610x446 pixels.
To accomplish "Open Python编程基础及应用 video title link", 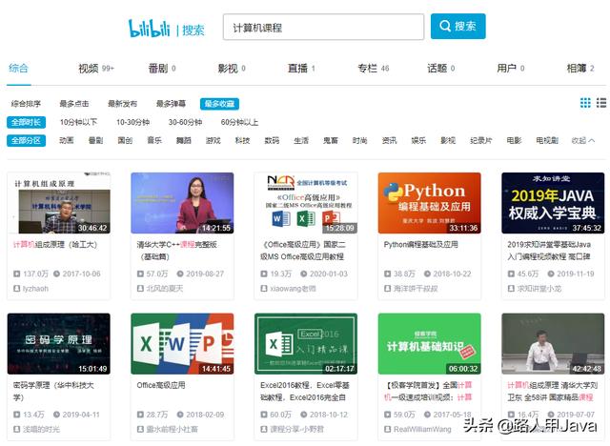I will pyautogui.click(x=420, y=245).
